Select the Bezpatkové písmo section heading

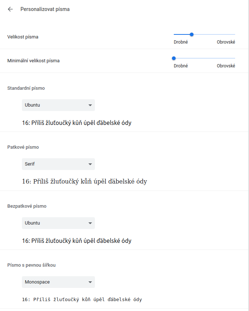pos(27,206)
